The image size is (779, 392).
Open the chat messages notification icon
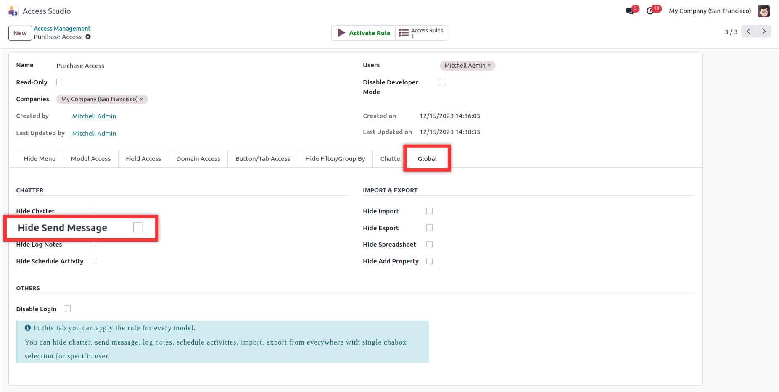point(630,11)
